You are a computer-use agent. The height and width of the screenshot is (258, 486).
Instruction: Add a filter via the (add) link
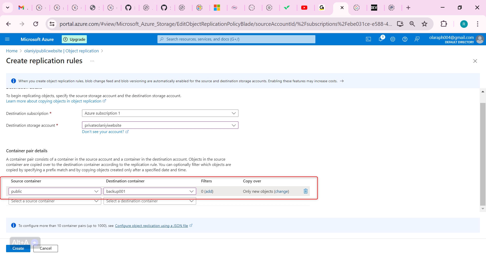click(x=209, y=191)
